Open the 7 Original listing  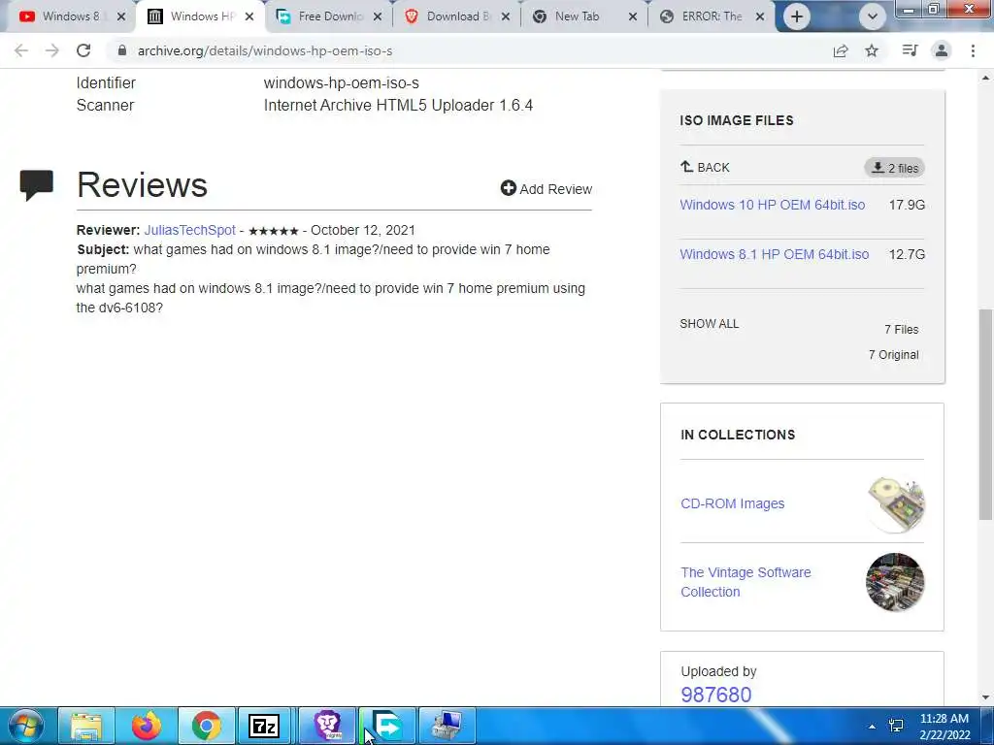tap(893, 355)
